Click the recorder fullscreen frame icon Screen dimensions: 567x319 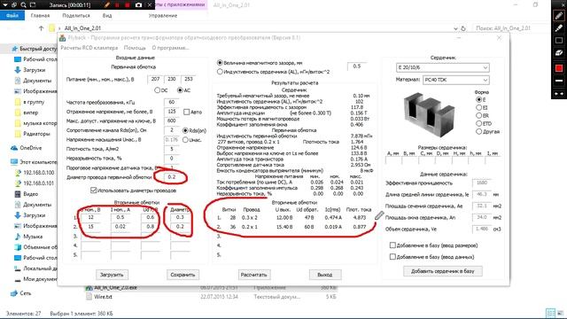point(33,5)
